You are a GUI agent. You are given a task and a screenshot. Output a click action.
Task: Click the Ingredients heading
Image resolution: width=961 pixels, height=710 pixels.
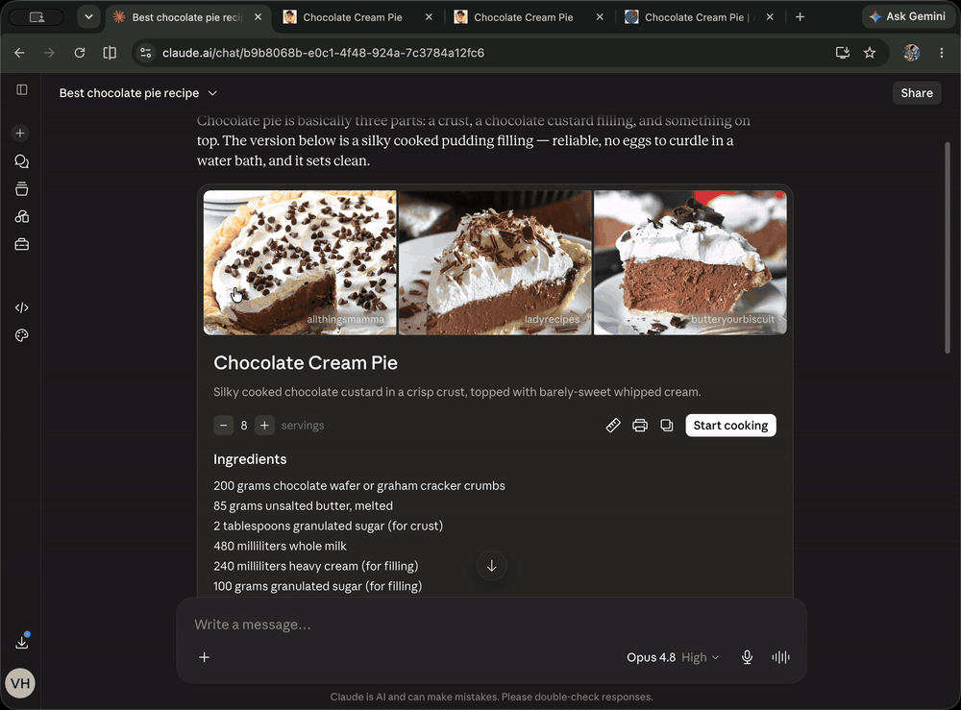[x=250, y=459]
